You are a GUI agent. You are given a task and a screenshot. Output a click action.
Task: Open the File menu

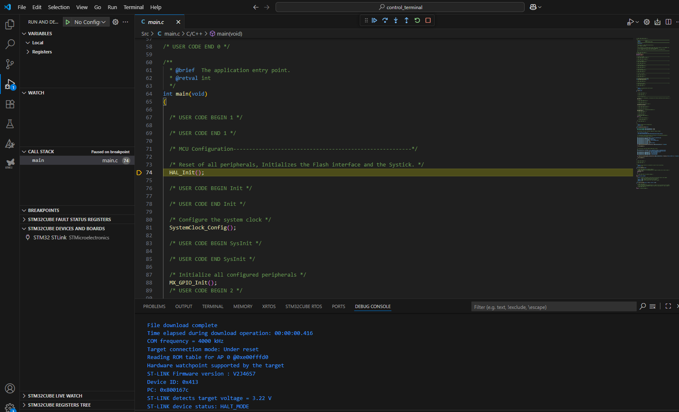(x=22, y=7)
